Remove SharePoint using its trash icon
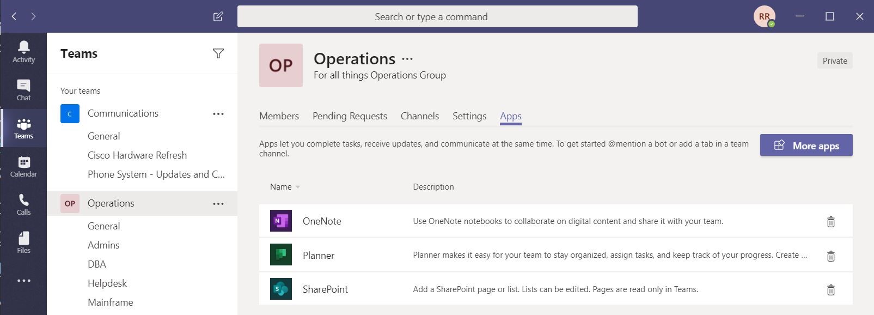This screenshot has height=315, width=874. point(830,289)
